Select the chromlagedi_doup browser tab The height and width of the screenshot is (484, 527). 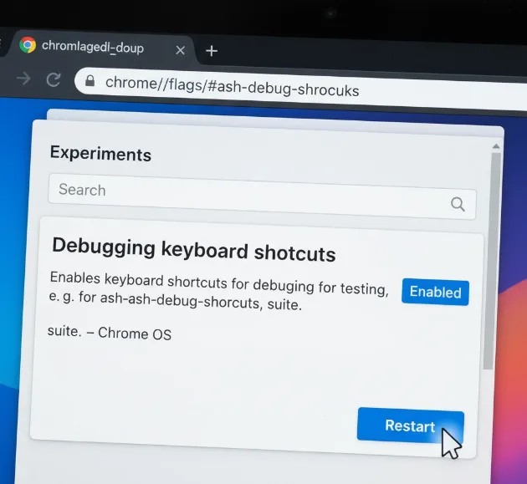tap(93, 48)
